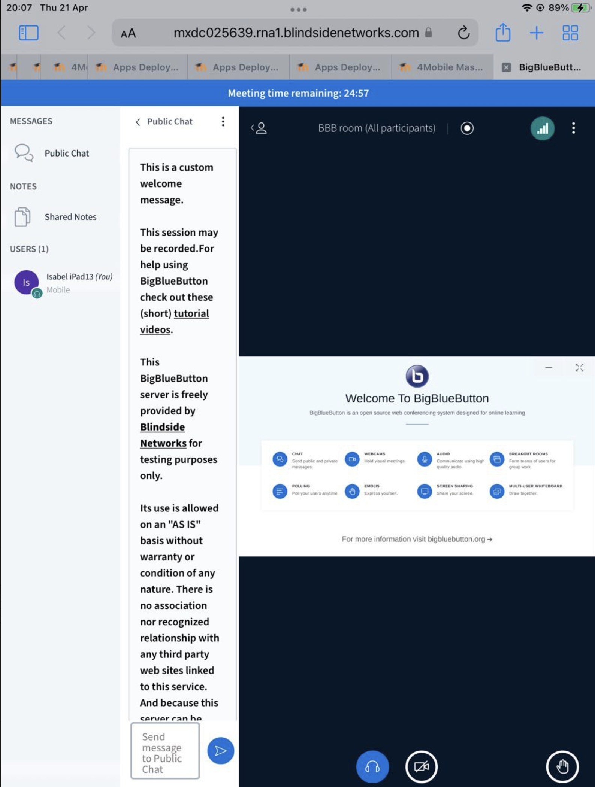Open a new tab with plus icon
The width and height of the screenshot is (595, 787).
coord(537,33)
